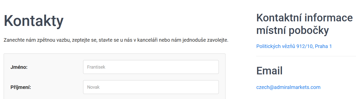Select the Kontakty page heading

click(x=34, y=21)
